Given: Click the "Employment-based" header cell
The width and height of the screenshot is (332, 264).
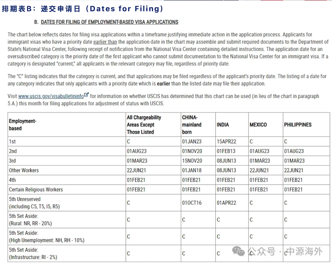Looking at the screenshot, I should click(23, 125).
